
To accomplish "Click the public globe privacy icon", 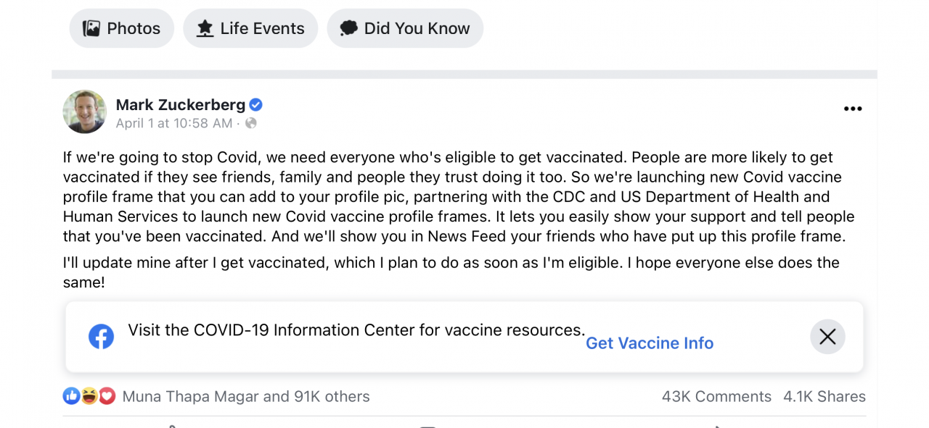I will [x=251, y=123].
